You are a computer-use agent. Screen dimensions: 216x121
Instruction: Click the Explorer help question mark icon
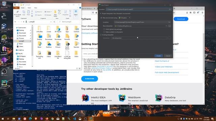(x=80, y=8)
